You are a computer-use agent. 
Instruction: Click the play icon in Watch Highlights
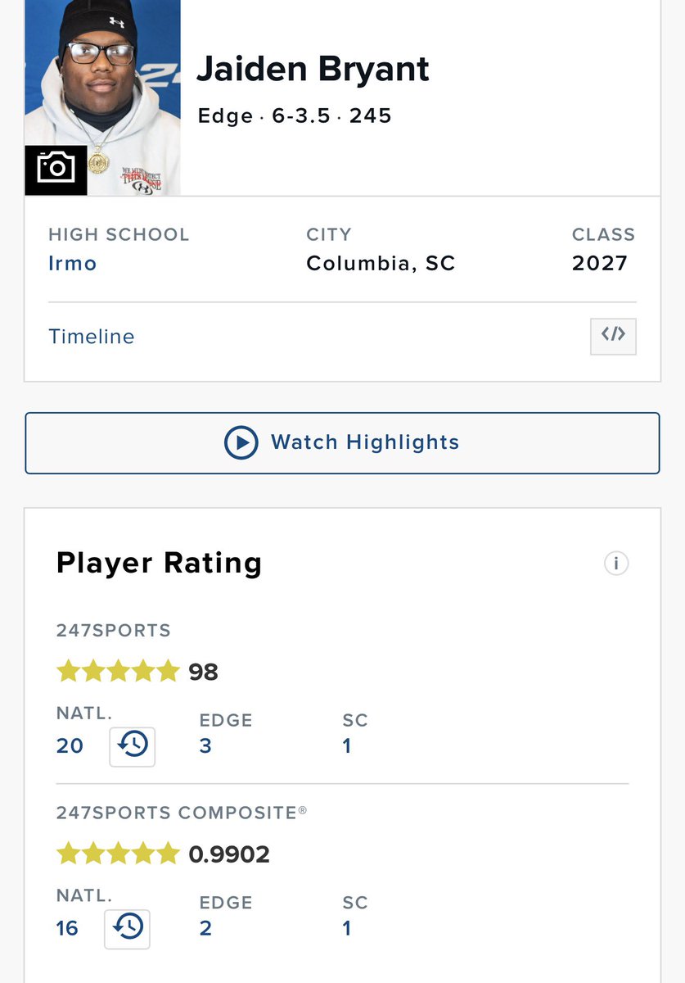tap(241, 442)
